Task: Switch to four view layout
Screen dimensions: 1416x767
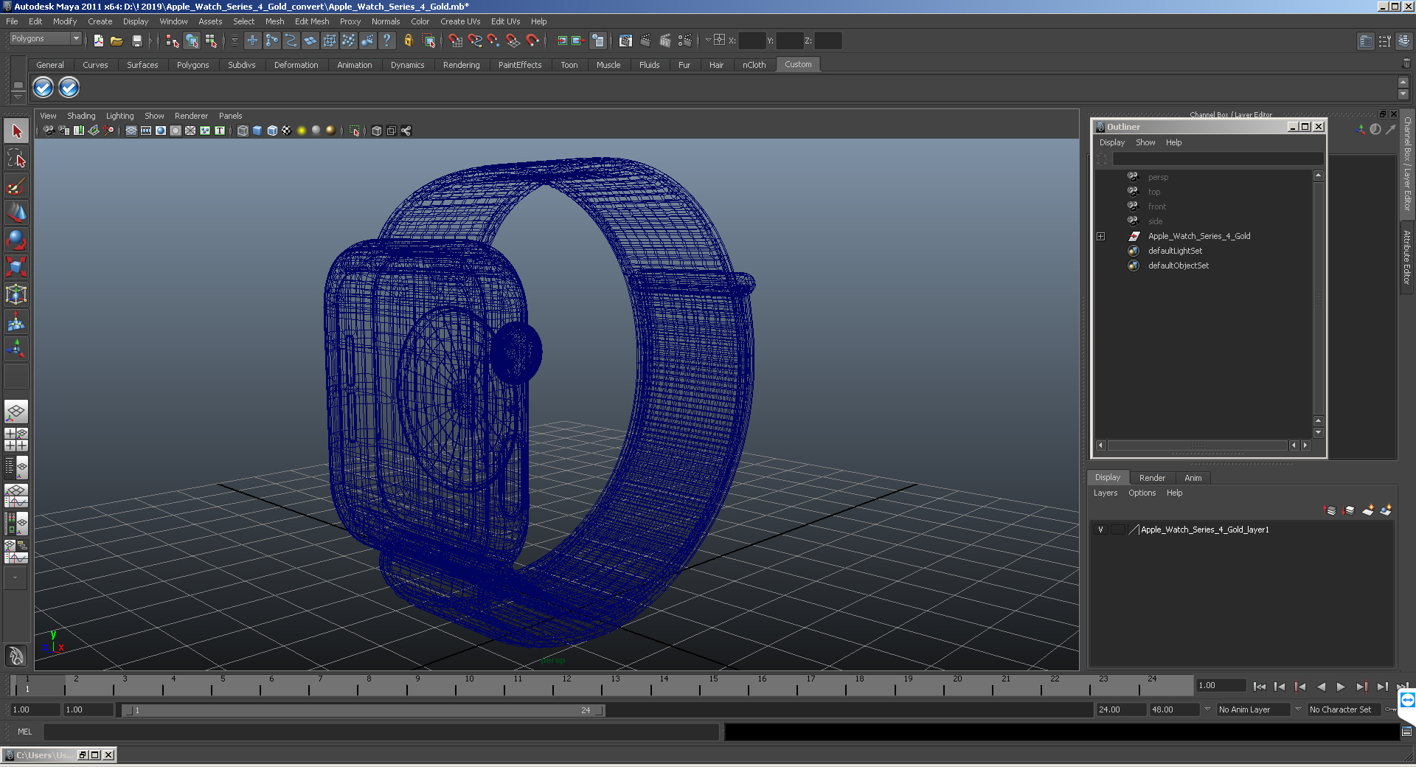Action: pos(16,440)
